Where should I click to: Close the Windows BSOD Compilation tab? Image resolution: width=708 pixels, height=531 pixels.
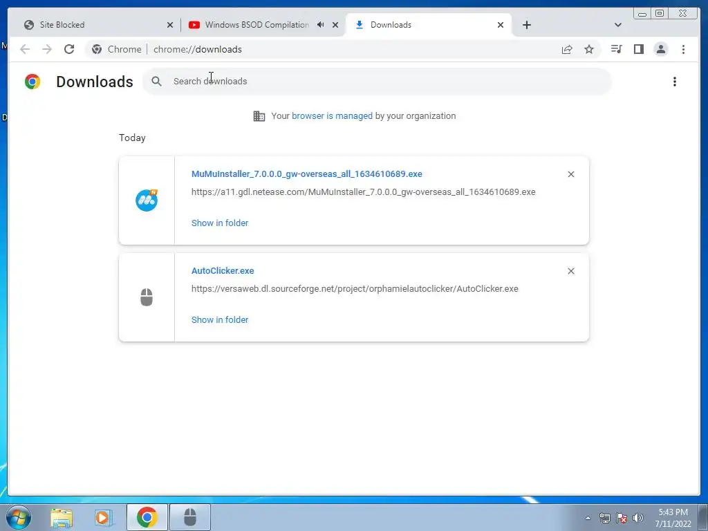(335, 25)
